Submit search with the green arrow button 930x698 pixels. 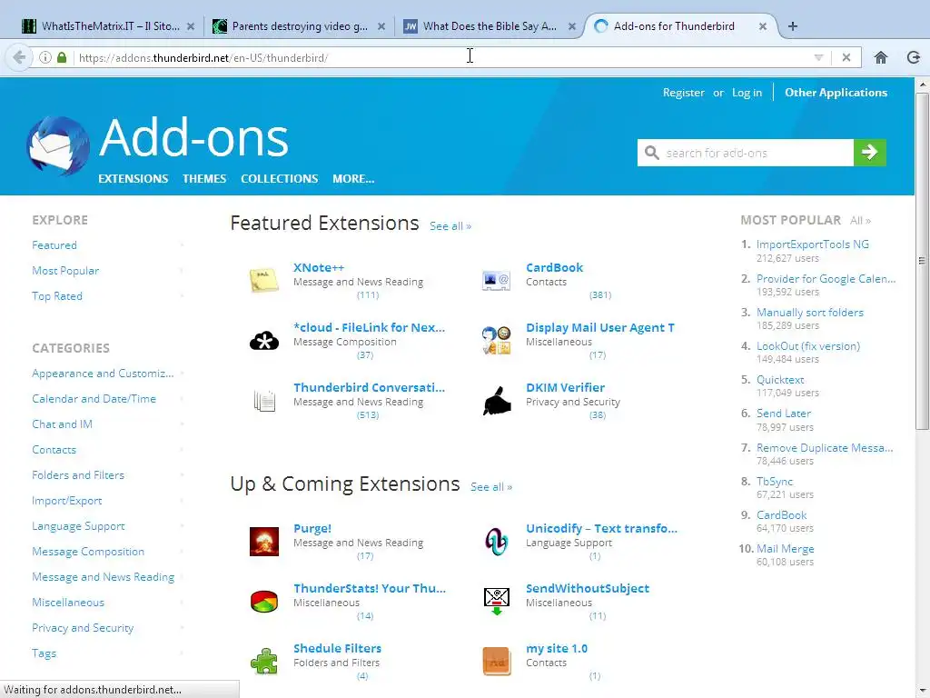pyautogui.click(x=869, y=153)
